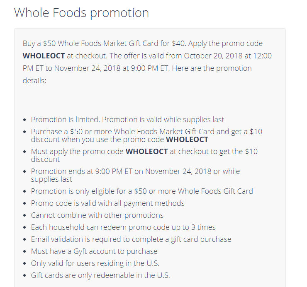Click "Promotion ends at 9:00 PM ET" bullet

click(135, 171)
